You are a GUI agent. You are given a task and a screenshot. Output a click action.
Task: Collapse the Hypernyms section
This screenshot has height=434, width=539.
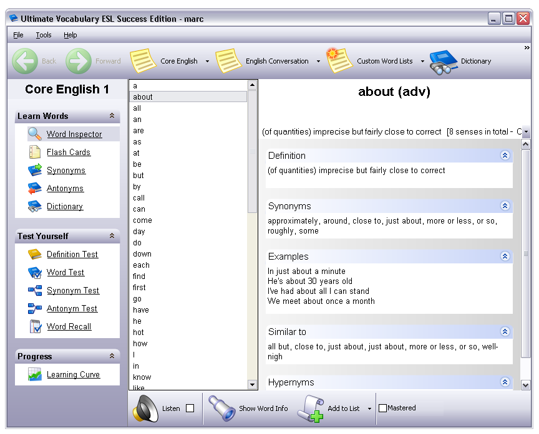[505, 382]
